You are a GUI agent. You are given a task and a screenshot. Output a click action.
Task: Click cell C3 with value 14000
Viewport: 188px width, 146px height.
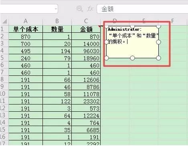click(86, 43)
